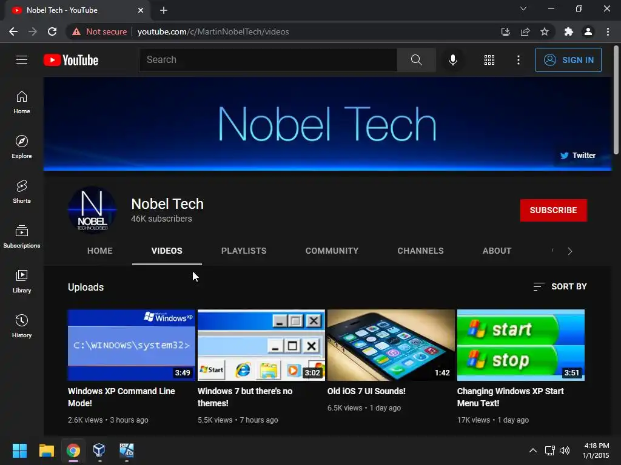Go to Home in sidebar

(22, 102)
